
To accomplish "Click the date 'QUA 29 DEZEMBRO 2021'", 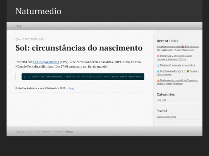I will coord(30,39).
